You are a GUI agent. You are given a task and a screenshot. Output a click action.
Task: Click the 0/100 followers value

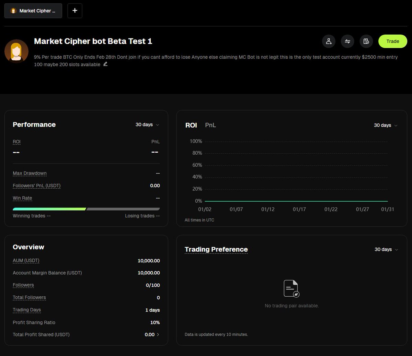tap(153, 285)
